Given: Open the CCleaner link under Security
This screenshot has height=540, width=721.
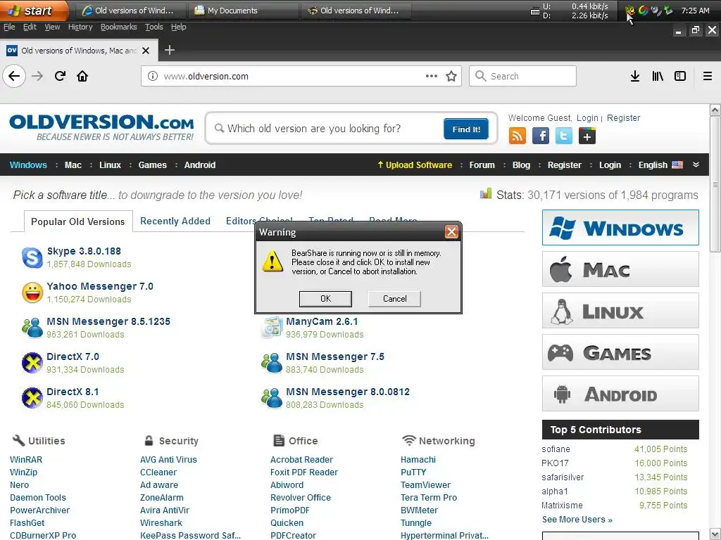Looking at the screenshot, I should click(x=158, y=472).
